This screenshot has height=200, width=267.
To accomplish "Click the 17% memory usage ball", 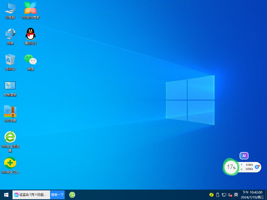I will tap(231, 167).
